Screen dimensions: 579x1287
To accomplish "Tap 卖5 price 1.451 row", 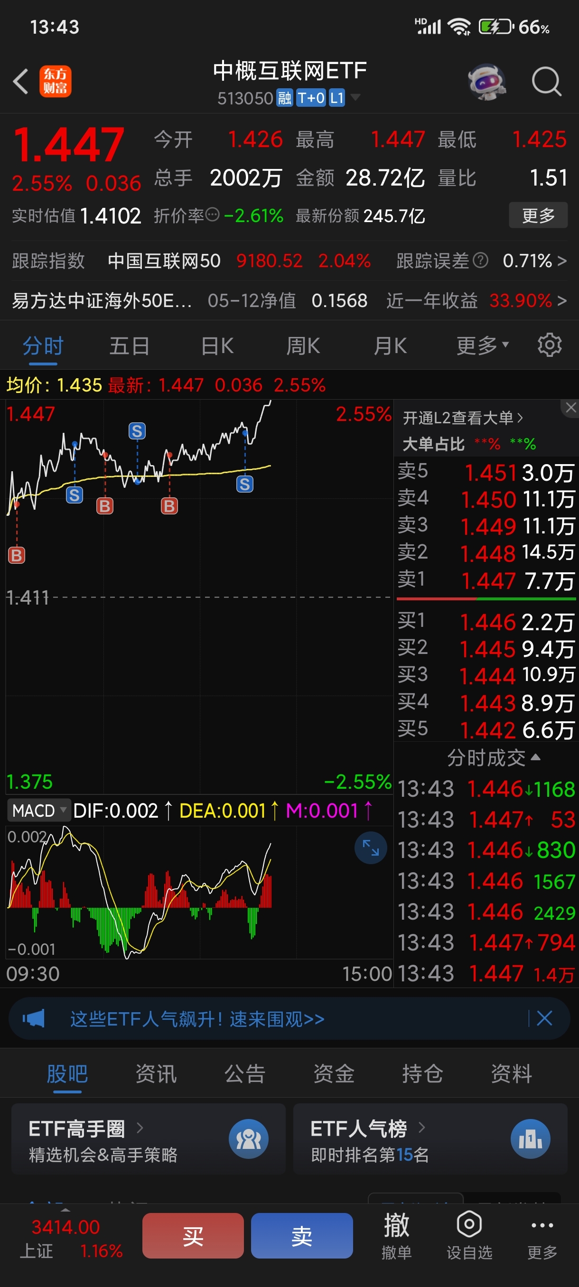I will [x=486, y=472].
